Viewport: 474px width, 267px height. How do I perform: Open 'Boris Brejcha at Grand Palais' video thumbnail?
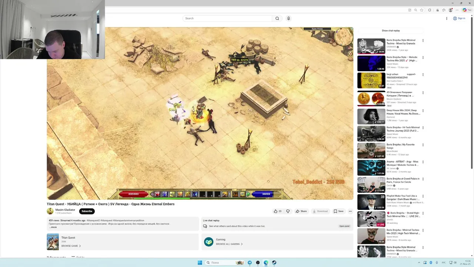371,185
